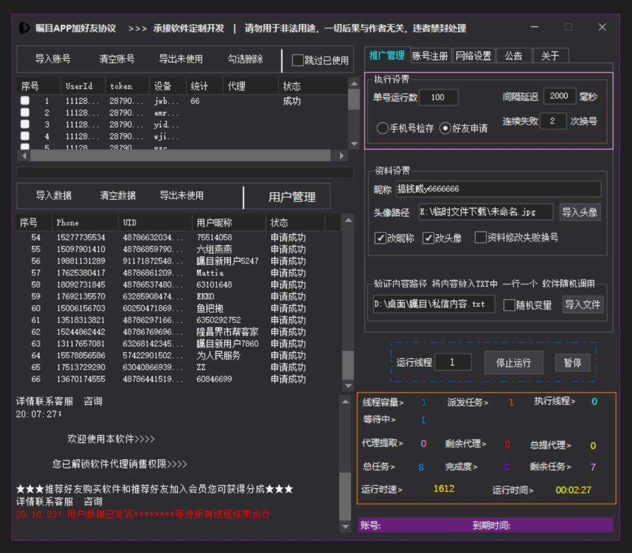Image resolution: width=632 pixels, height=553 pixels.
Task: Click the app logo icon in title bar
Action: pos(24,28)
